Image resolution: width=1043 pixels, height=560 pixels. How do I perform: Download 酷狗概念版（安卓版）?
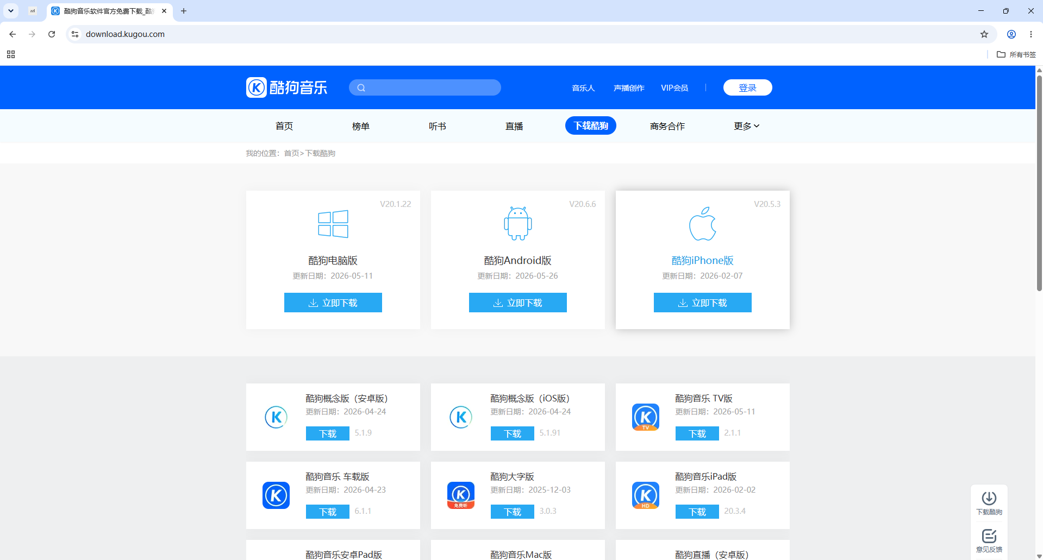pyautogui.click(x=328, y=433)
